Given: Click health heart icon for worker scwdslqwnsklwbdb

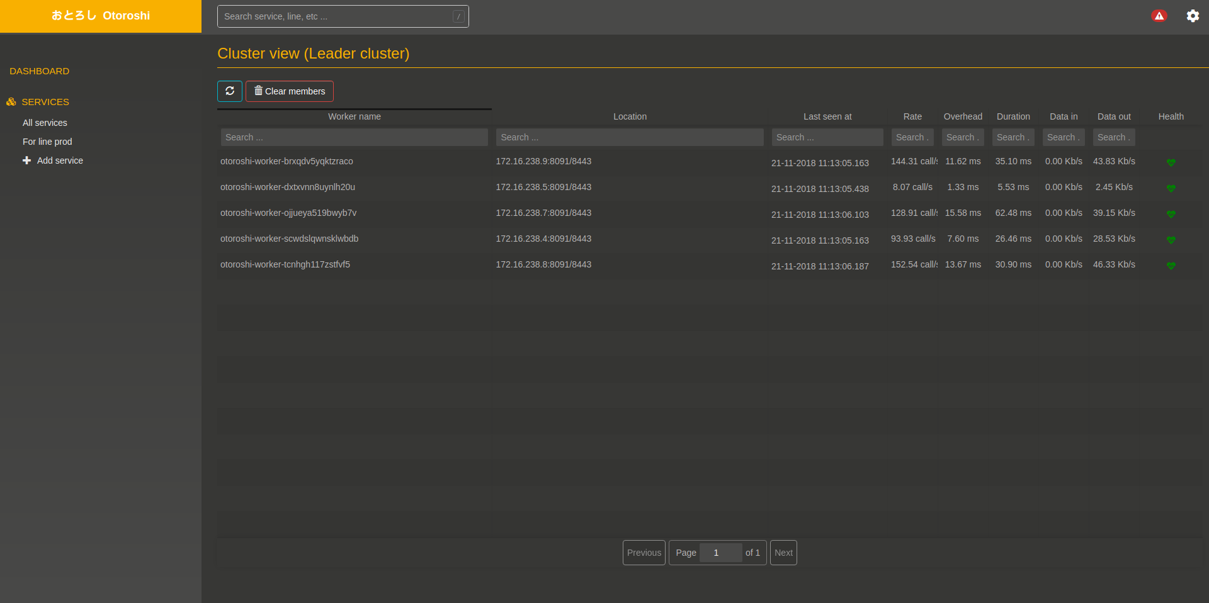Looking at the screenshot, I should [1171, 240].
